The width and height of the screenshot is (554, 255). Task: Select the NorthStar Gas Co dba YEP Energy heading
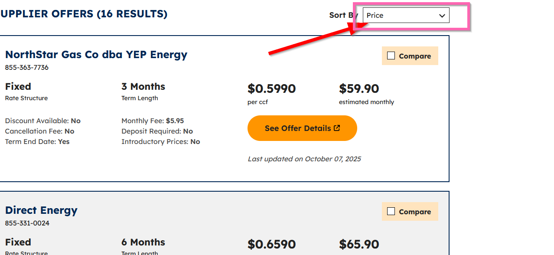point(96,54)
